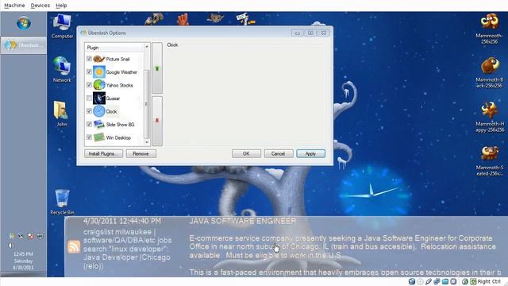Click the VirtualBox USB status icon
The height and width of the screenshot is (286, 508).
(x=429, y=281)
